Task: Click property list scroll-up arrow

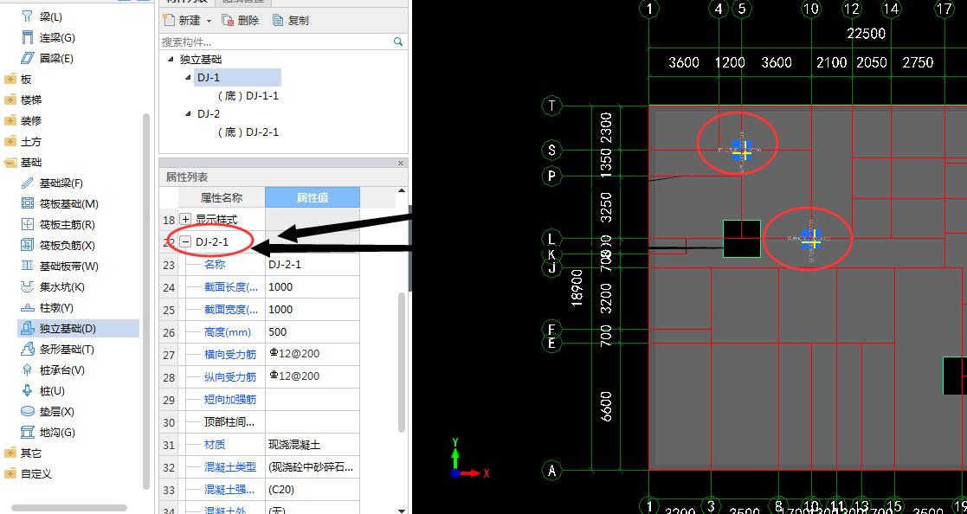Action: [402, 191]
